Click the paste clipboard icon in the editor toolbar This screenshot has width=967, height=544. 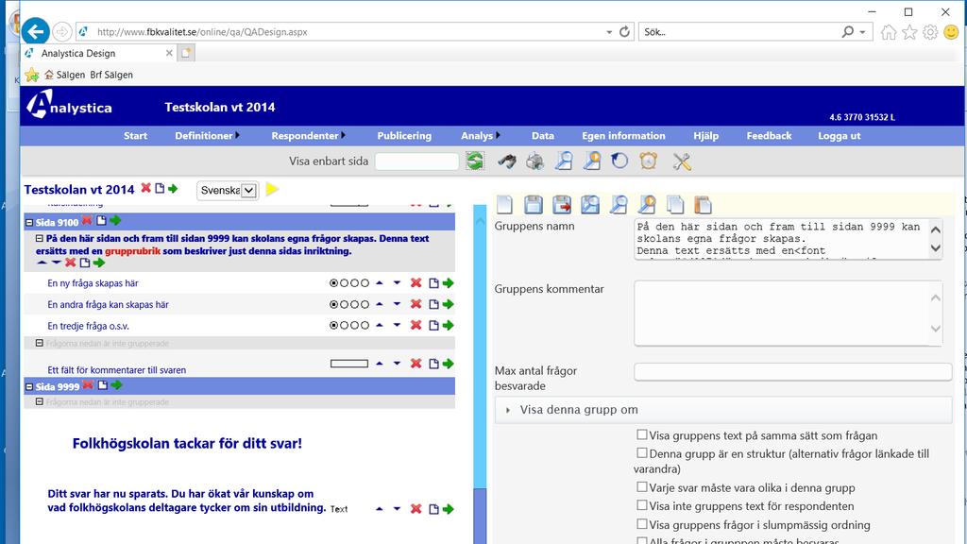tap(703, 204)
